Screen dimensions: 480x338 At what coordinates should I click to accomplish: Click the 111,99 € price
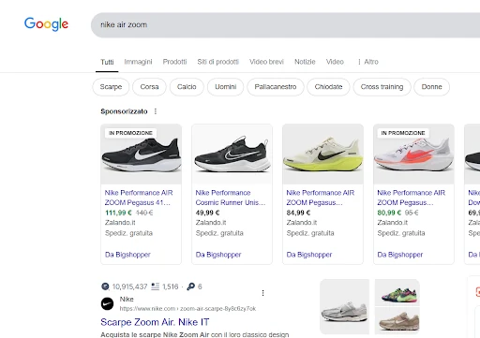click(118, 213)
